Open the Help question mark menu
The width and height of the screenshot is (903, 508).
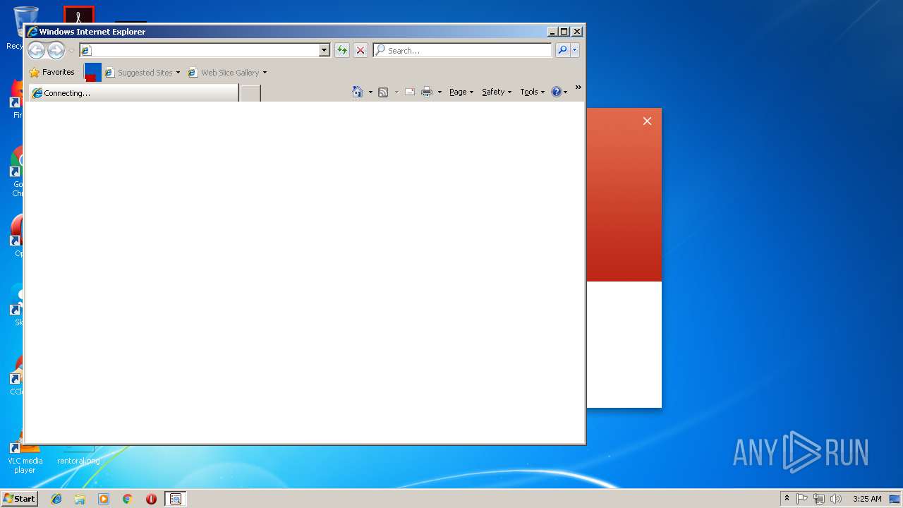pyautogui.click(x=559, y=92)
